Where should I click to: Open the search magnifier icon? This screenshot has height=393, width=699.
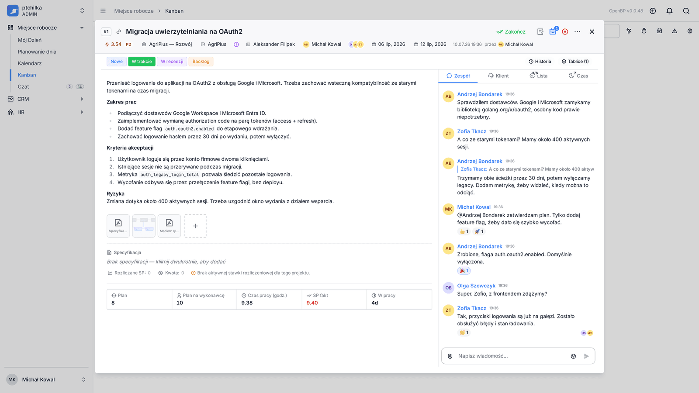(686, 11)
